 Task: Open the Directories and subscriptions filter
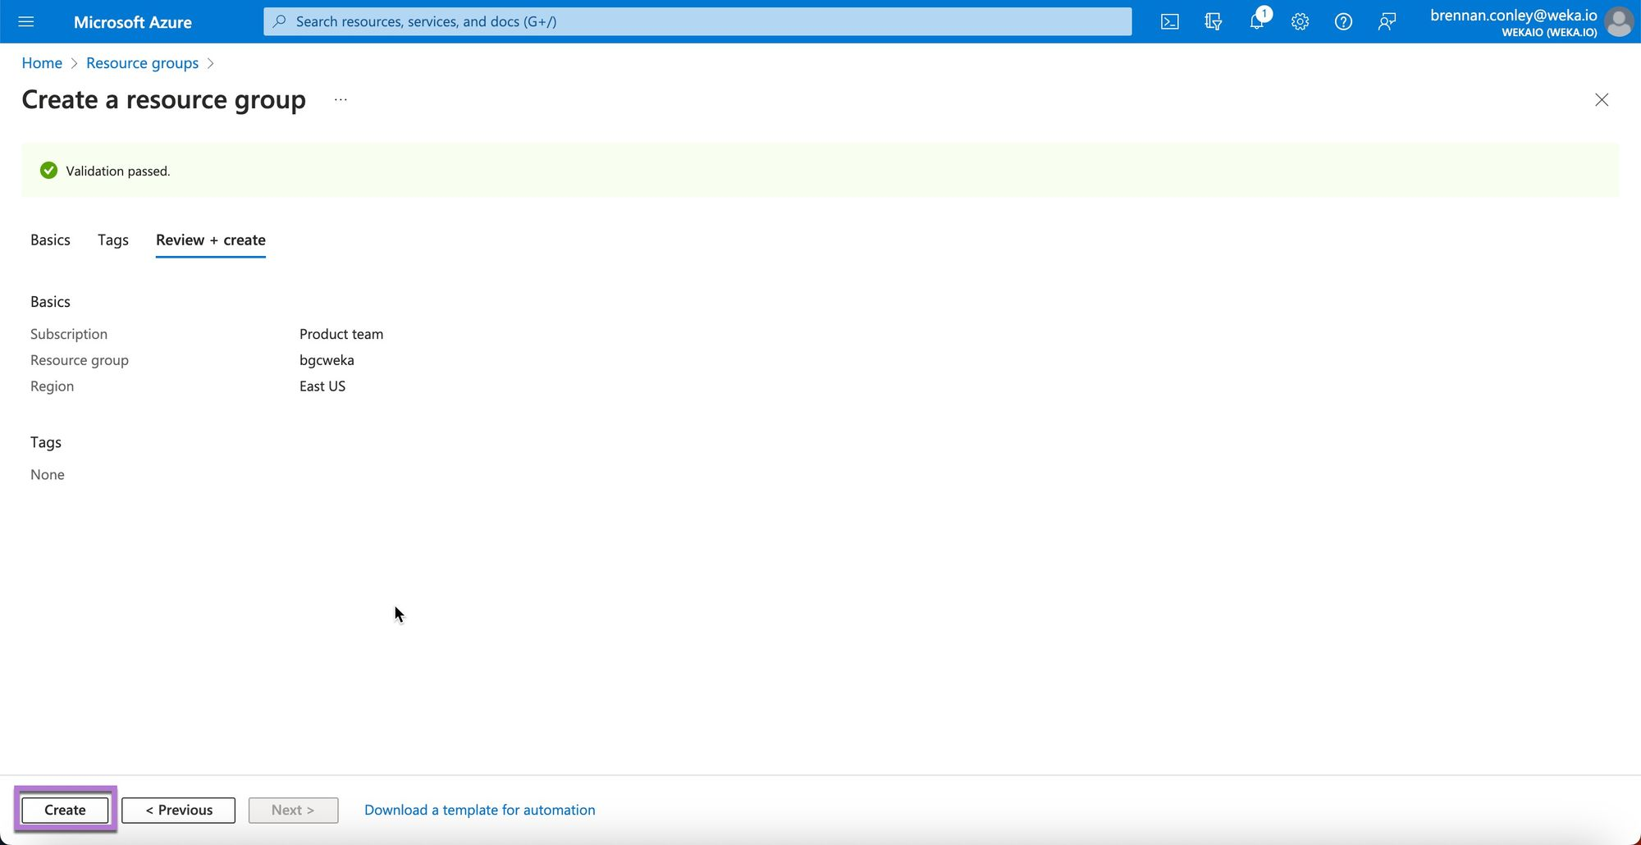(1213, 22)
